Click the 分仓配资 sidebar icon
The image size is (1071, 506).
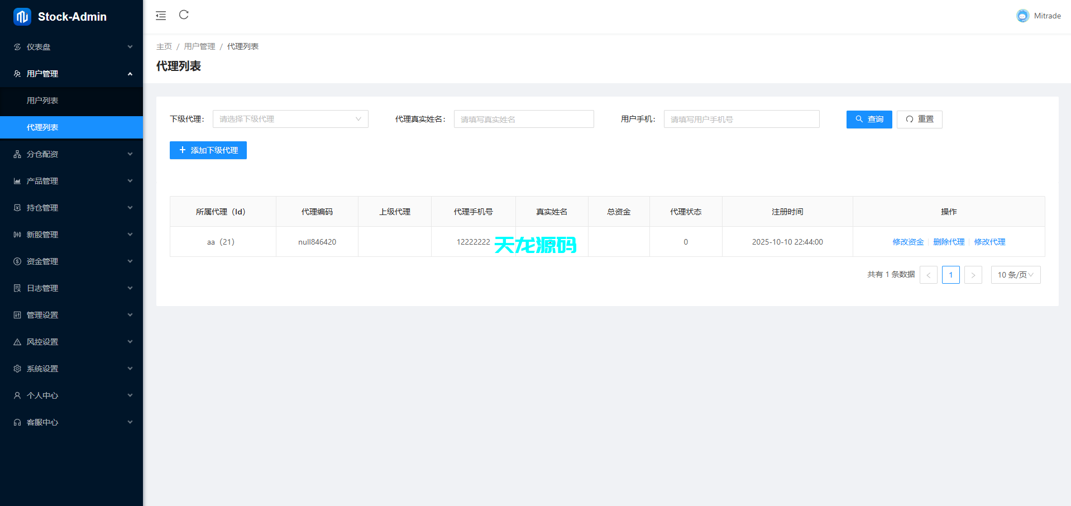17,154
